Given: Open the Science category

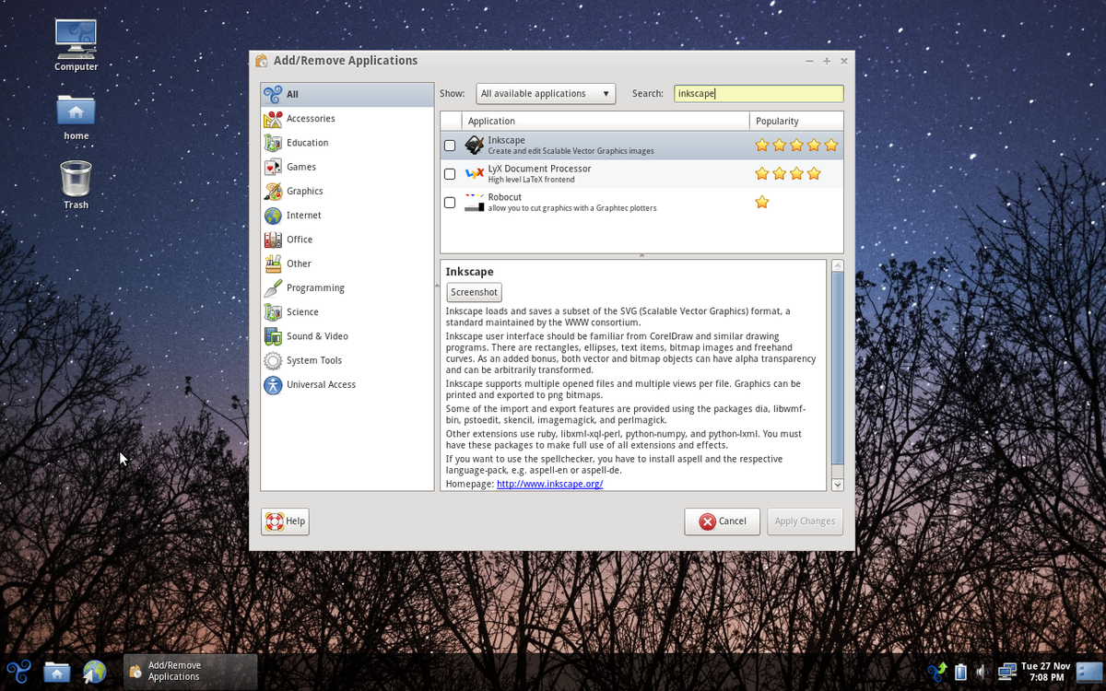Looking at the screenshot, I should [x=347, y=312].
